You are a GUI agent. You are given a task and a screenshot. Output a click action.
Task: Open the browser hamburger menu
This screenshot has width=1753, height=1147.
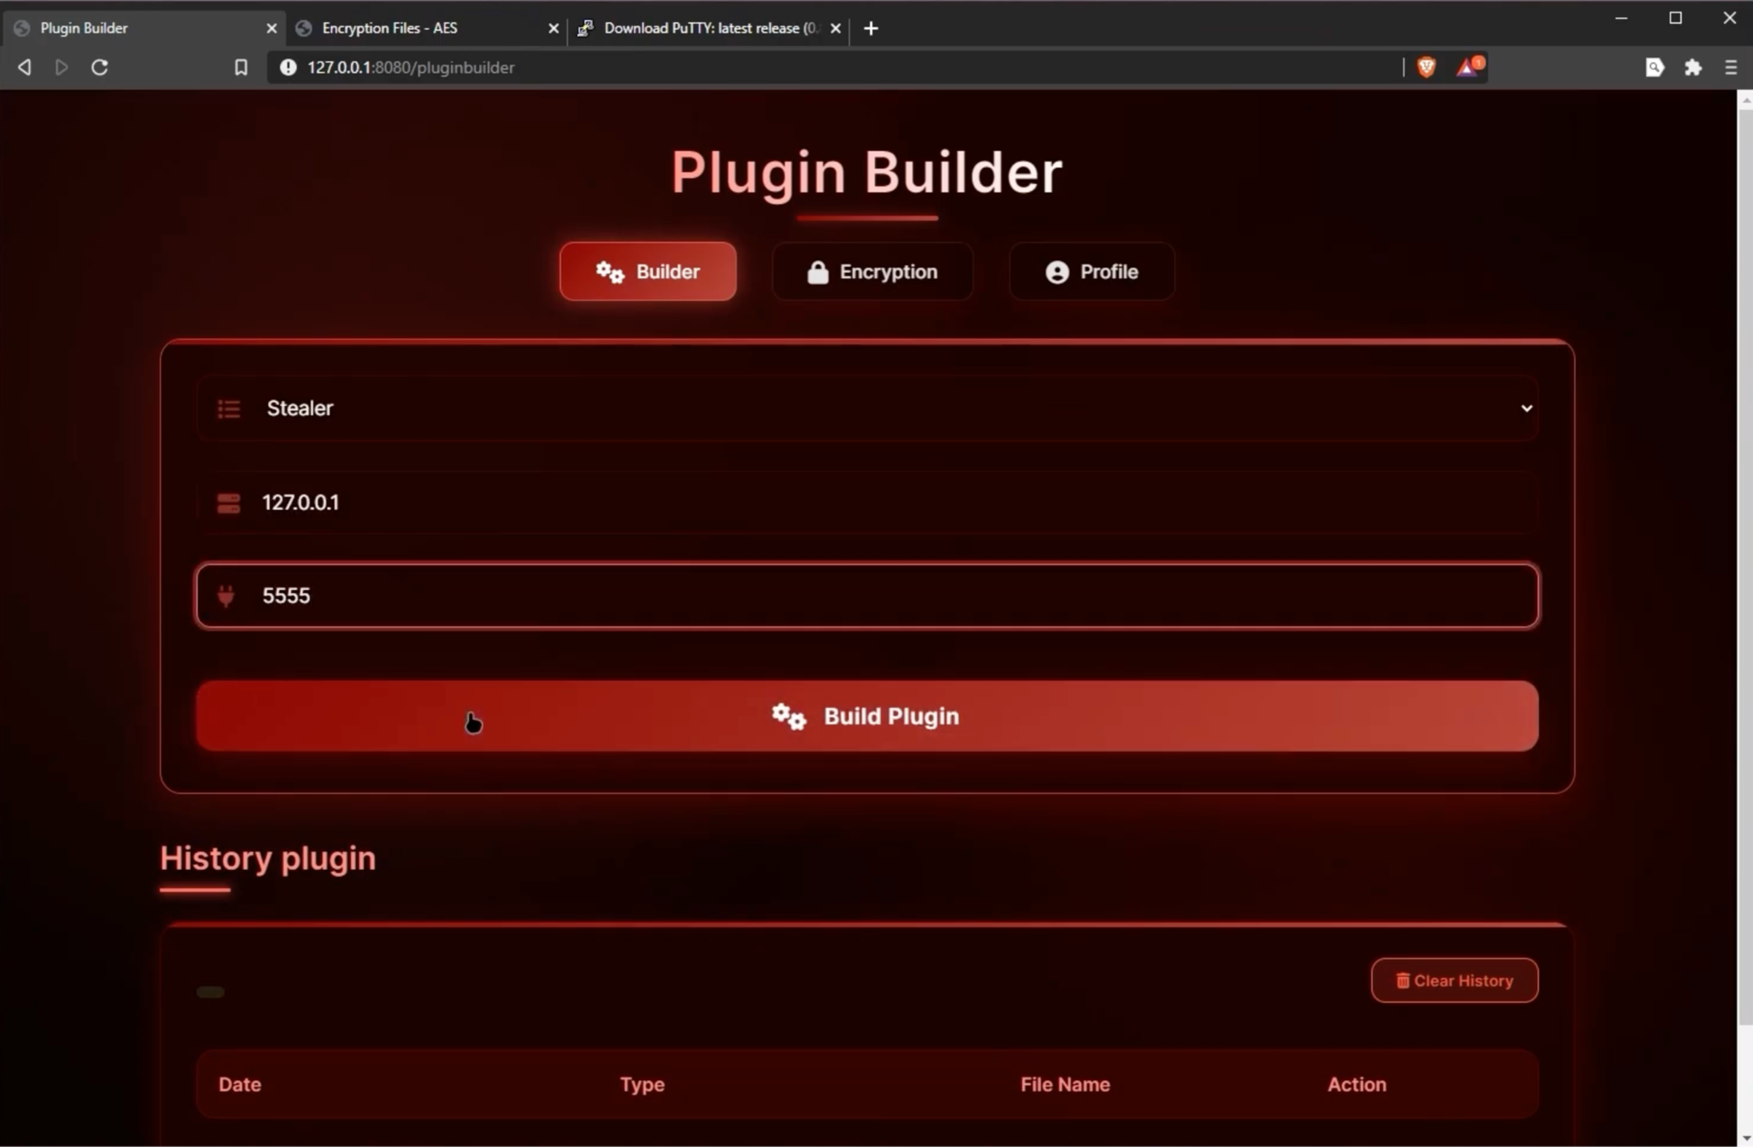tap(1730, 68)
